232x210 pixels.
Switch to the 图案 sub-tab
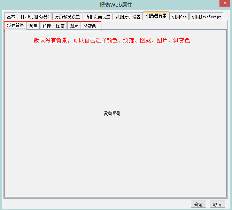click(x=60, y=26)
